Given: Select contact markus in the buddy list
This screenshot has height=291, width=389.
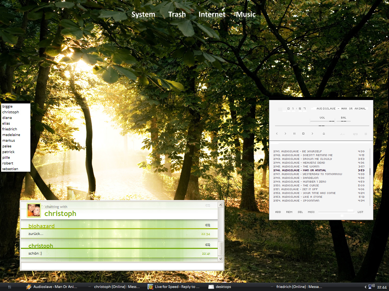Looking at the screenshot, I should point(16,141).
